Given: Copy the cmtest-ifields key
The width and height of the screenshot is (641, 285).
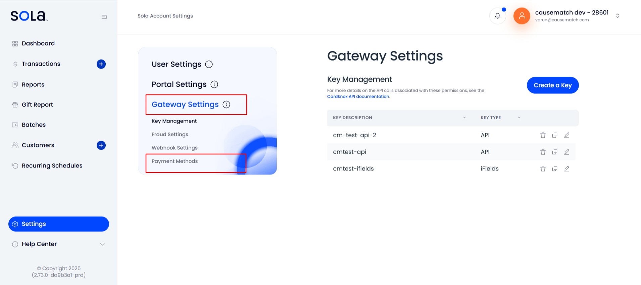Looking at the screenshot, I should pyautogui.click(x=555, y=169).
